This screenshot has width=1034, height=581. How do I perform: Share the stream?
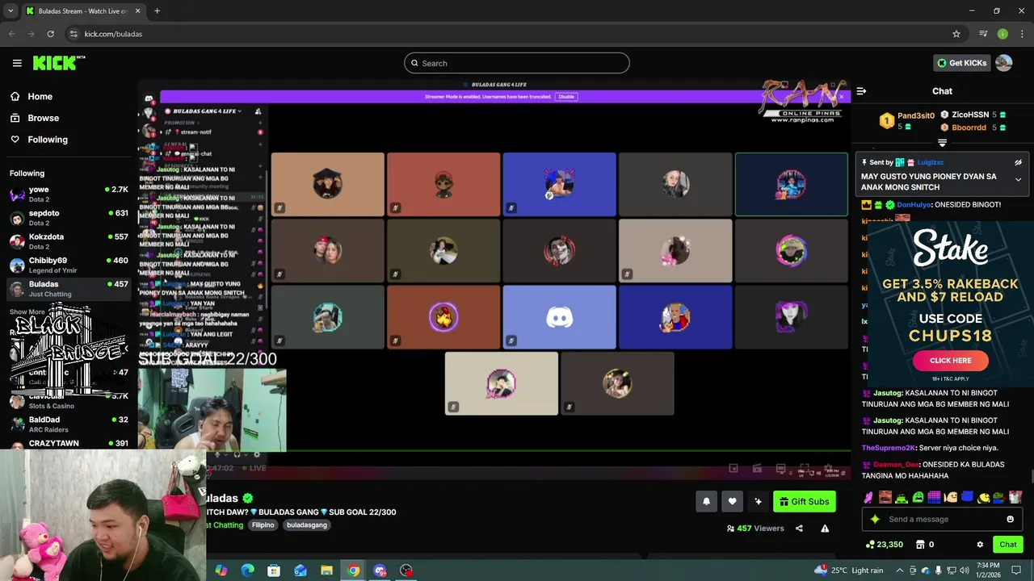pyautogui.click(x=799, y=529)
